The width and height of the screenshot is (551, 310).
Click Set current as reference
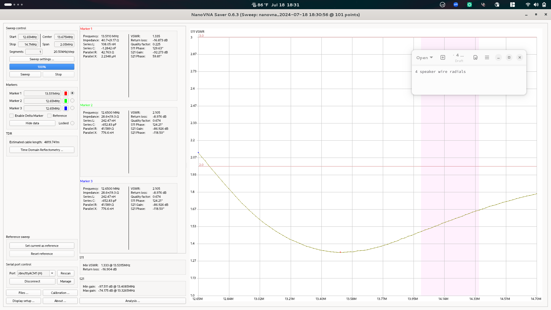pos(42,246)
